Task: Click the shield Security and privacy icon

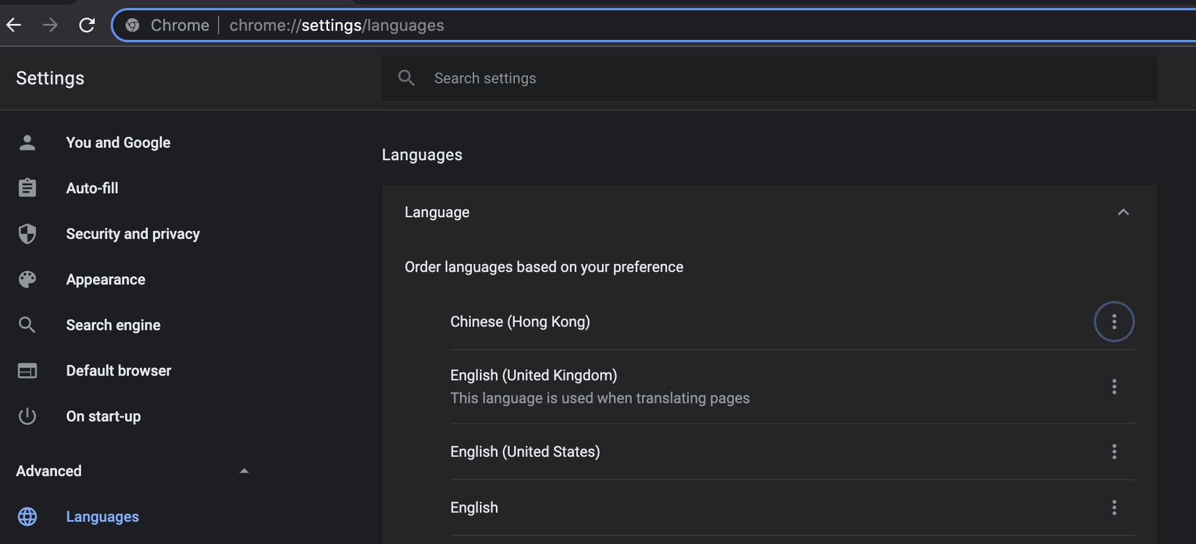Action: point(27,234)
